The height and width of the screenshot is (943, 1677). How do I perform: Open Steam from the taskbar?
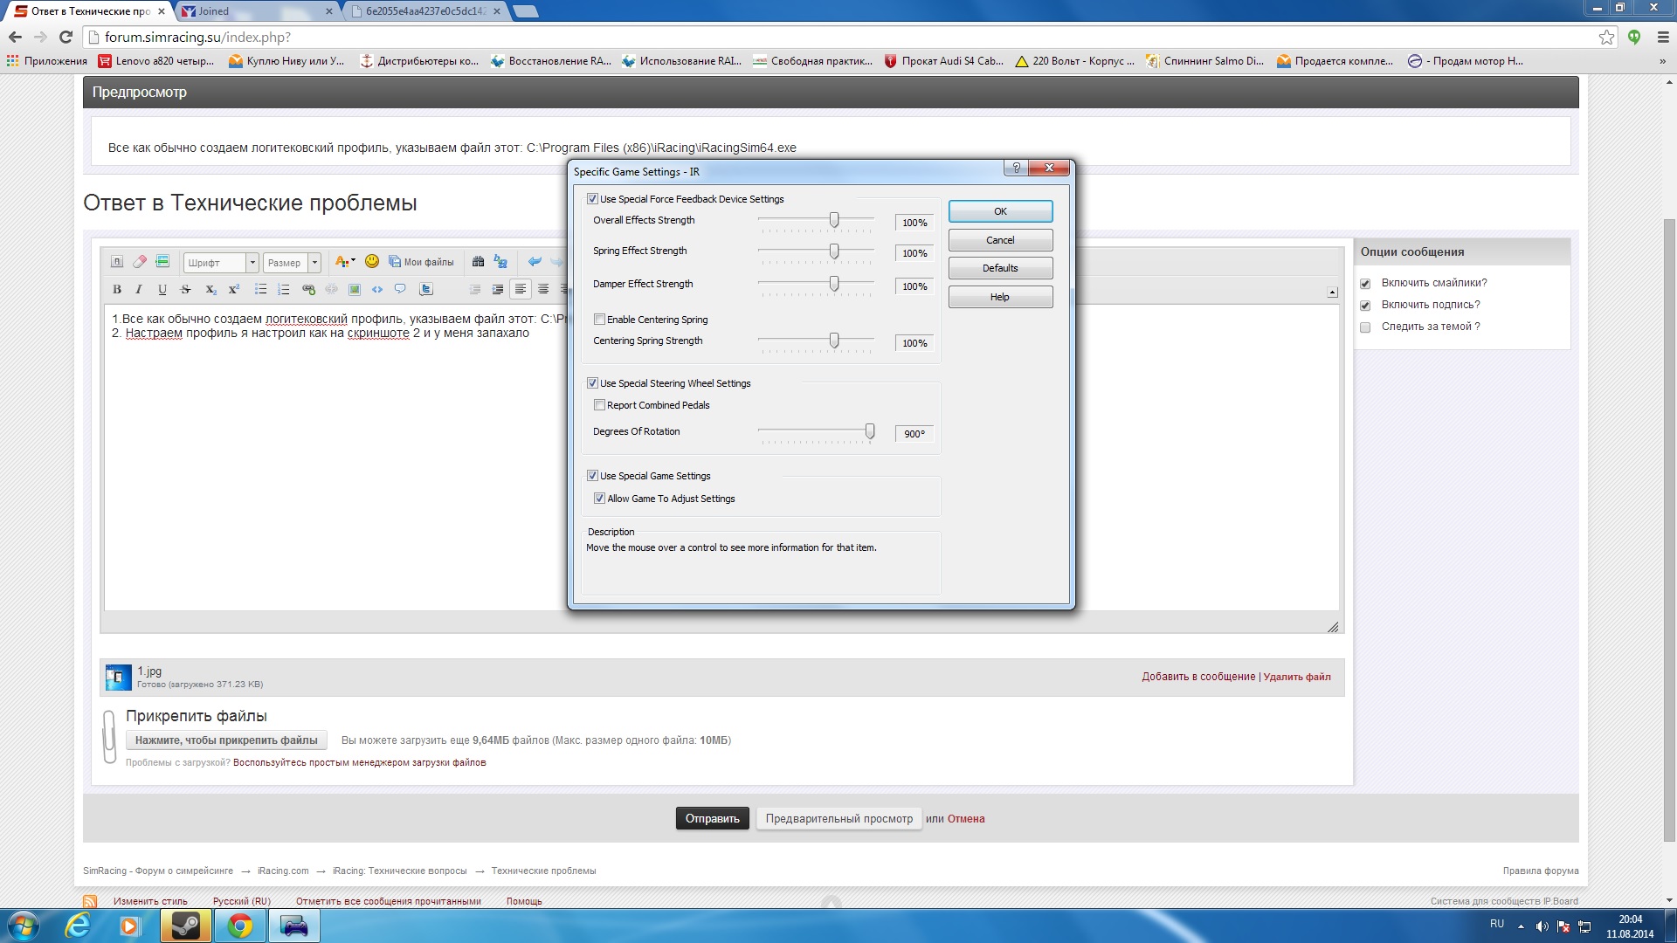(185, 926)
